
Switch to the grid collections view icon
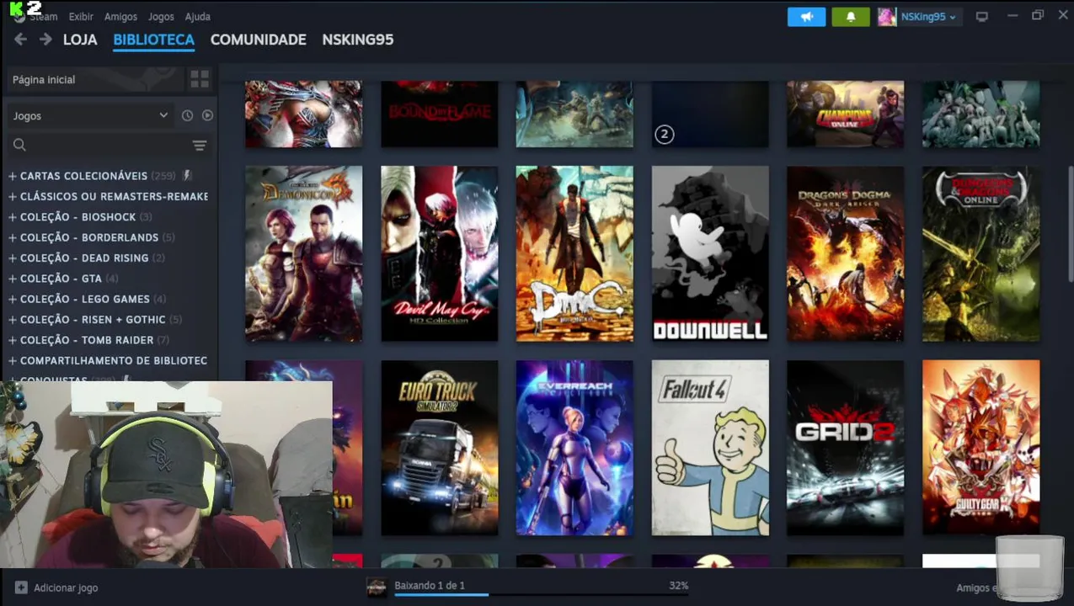200,79
